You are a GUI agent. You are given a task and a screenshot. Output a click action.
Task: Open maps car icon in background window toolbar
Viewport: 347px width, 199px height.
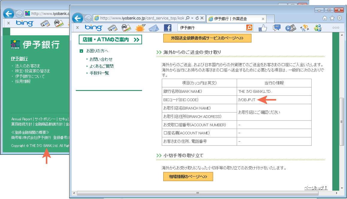click(59, 23)
